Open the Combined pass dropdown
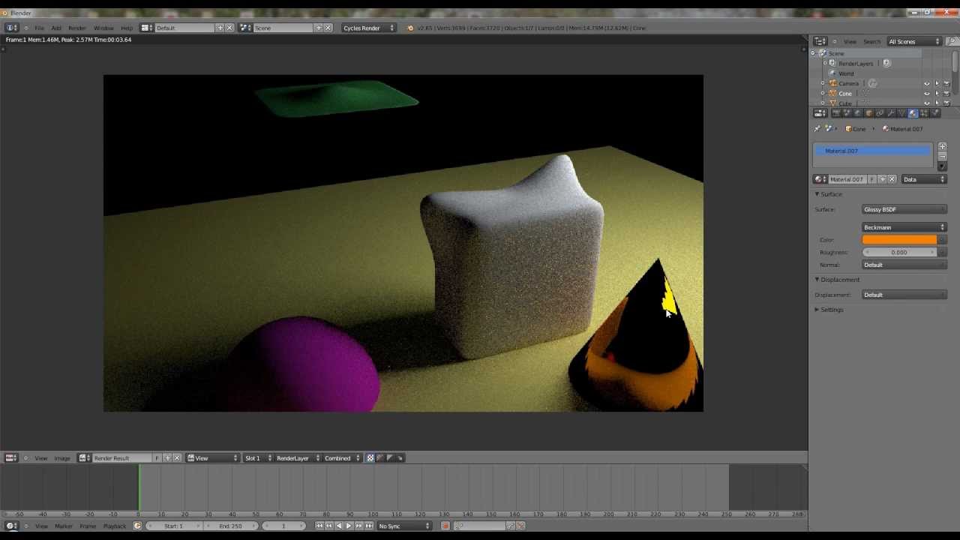 coord(342,458)
